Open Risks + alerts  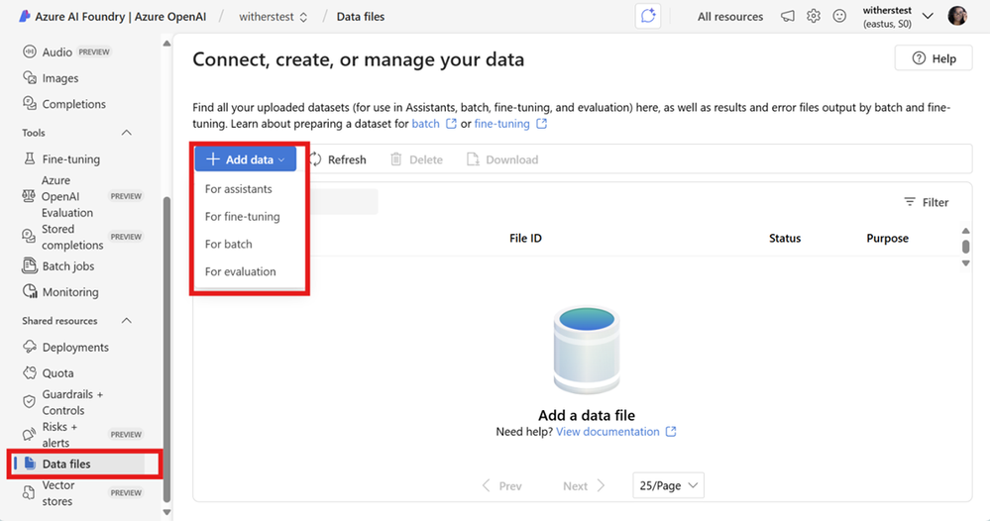click(59, 435)
